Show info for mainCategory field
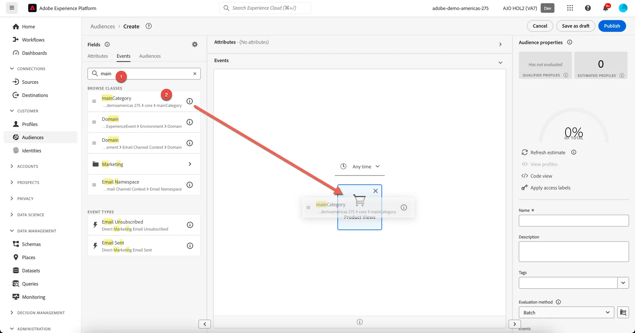The width and height of the screenshot is (635, 333). tap(190, 101)
